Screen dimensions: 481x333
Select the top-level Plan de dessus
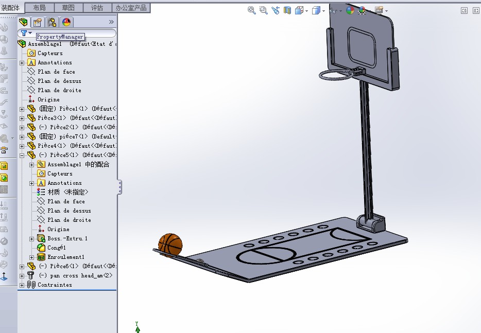[x=54, y=81]
